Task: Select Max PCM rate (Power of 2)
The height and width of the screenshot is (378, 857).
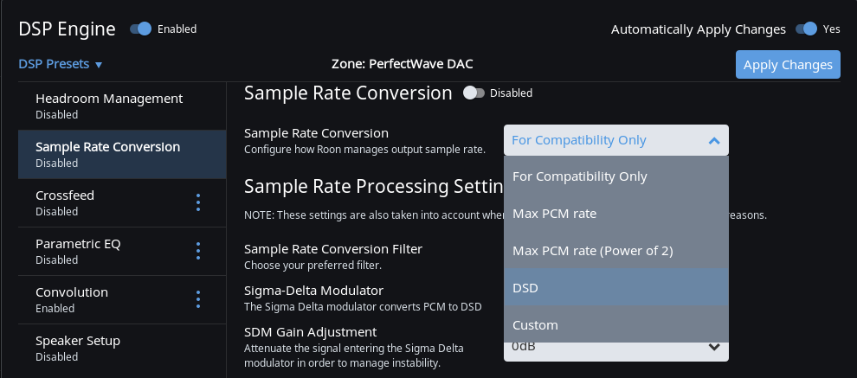Action: [615, 250]
